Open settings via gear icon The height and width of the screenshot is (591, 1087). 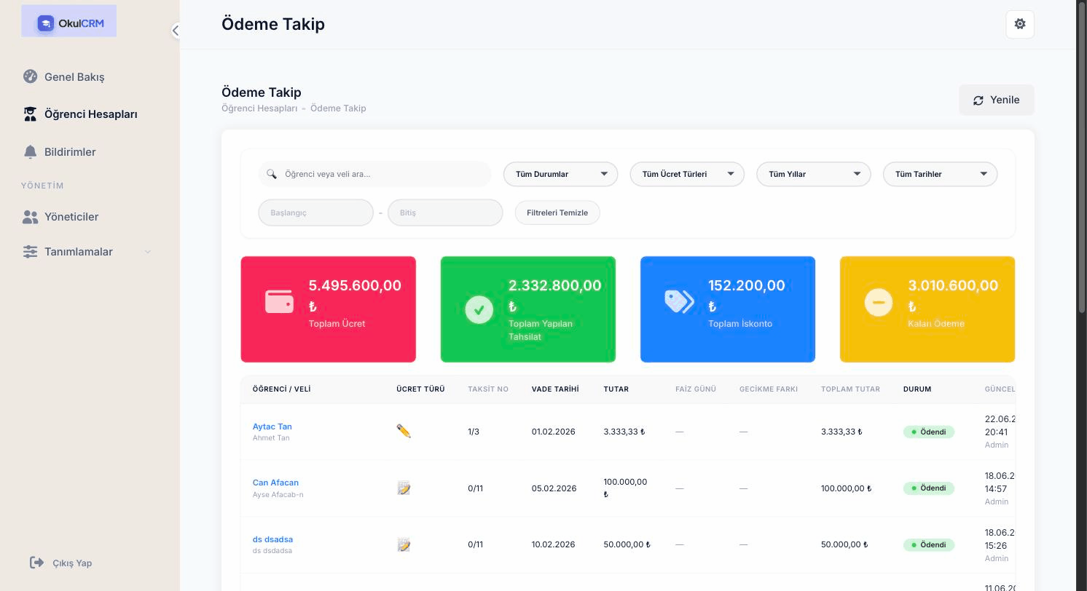pos(1020,24)
